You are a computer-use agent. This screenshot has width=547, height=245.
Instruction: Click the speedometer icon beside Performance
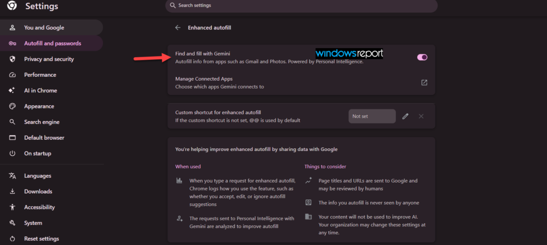[13, 75]
